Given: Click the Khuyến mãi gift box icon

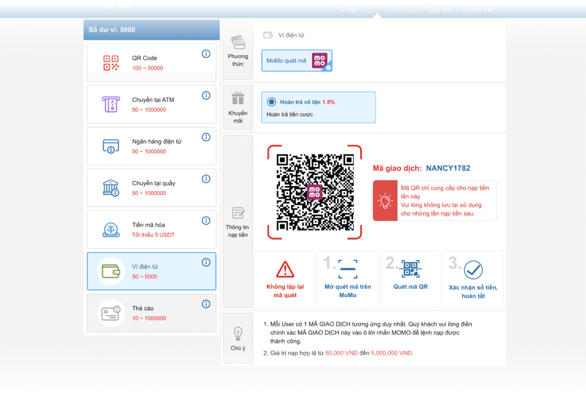Looking at the screenshot, I should (x=238, y=99).
